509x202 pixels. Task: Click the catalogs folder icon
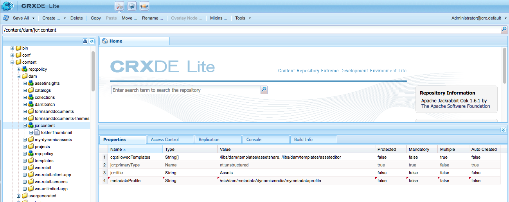[x=31, y=90]
